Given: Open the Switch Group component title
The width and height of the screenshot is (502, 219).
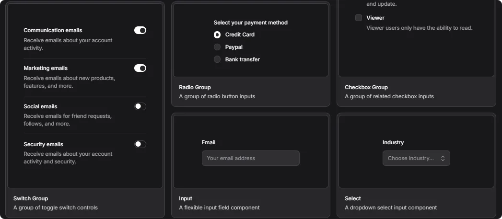Looking at the screenshot, I should [x=31, y=198].
